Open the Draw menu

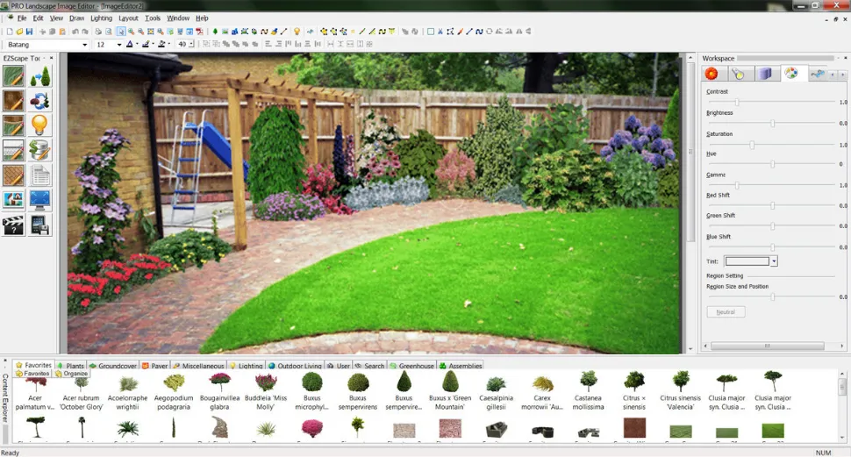point(76,18)
